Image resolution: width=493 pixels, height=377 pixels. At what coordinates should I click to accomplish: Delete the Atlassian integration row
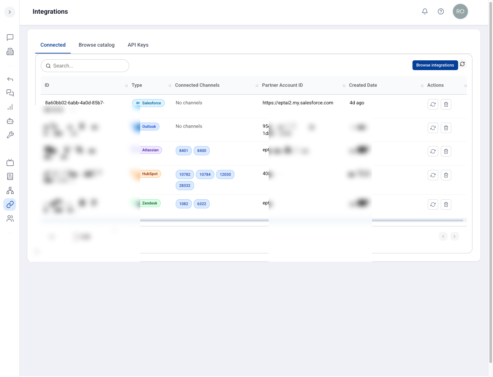coord(446,151)
